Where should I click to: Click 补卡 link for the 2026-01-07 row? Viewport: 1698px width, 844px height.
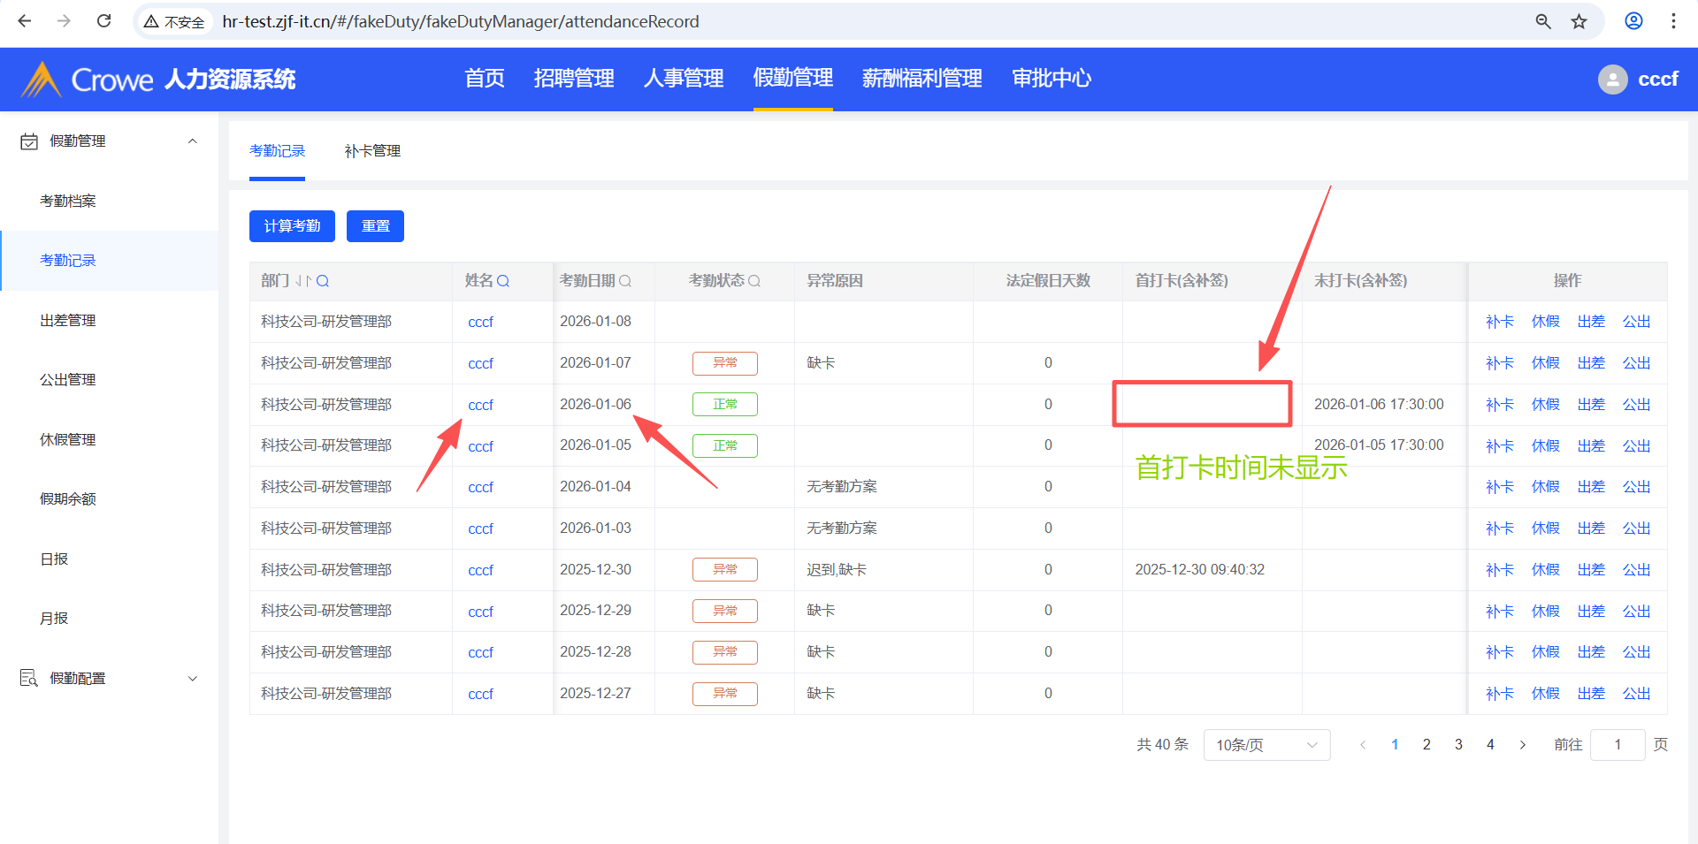pyautogui.click(x=1499, y=363)
